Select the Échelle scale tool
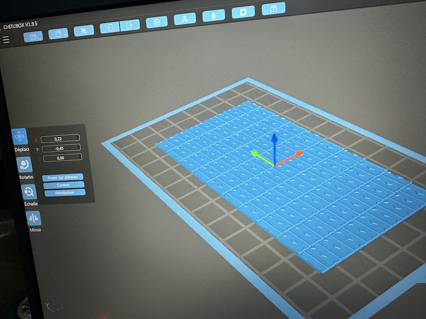This screenshot has height=319, width=426. point(28,191)
